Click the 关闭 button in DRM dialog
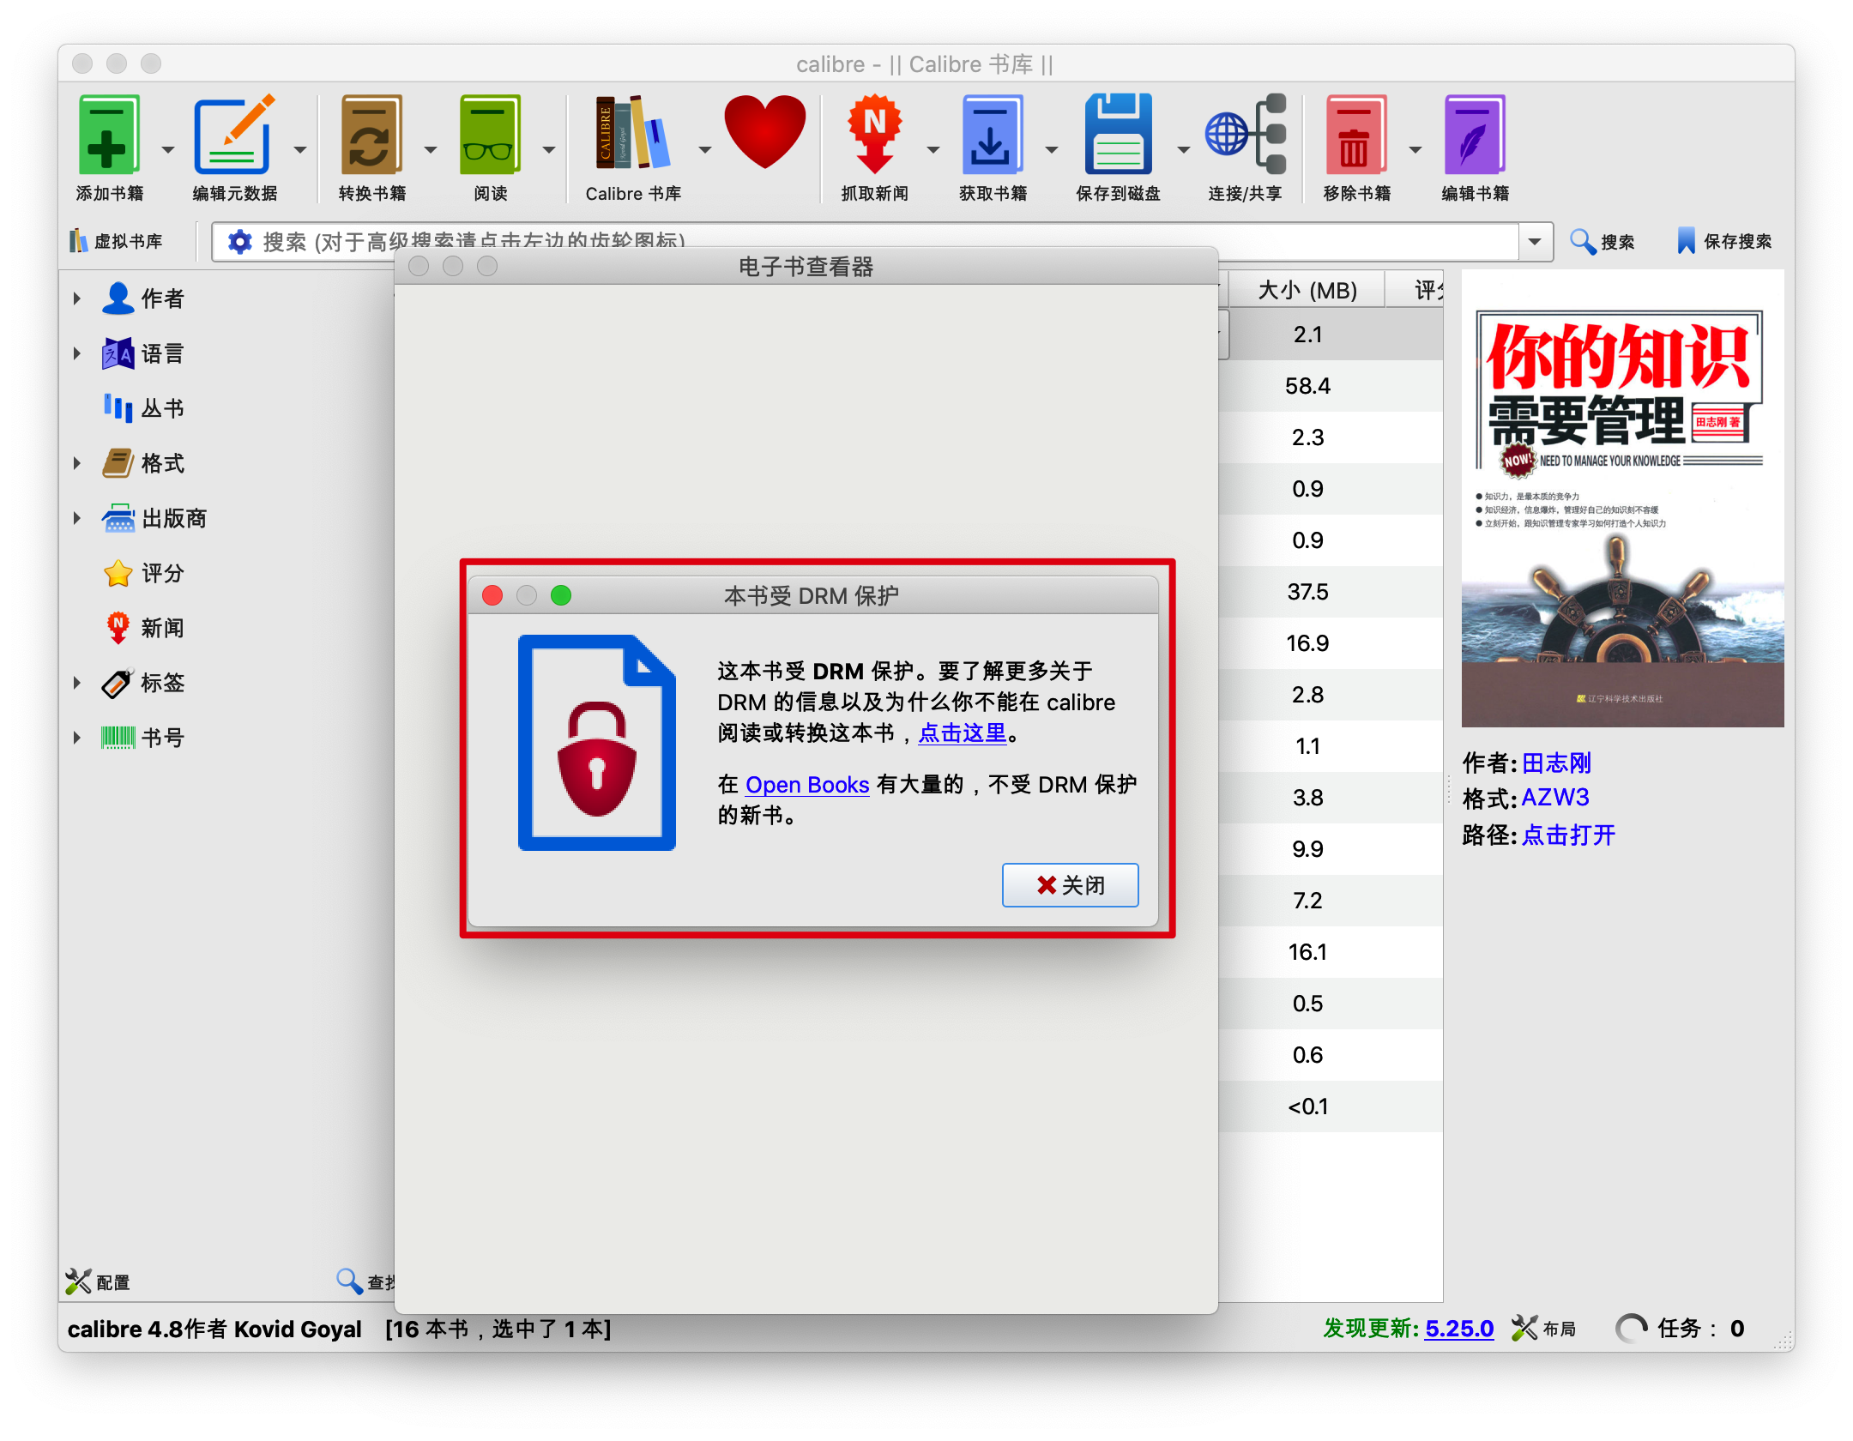This screenshot has width=1853, height=1441. [1070, 884]
